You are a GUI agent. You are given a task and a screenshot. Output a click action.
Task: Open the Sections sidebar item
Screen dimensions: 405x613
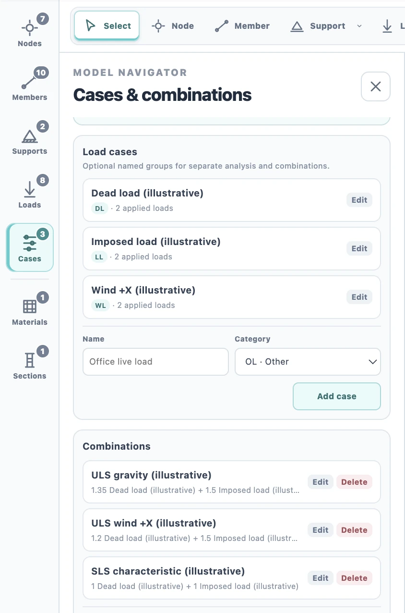pos(30,364)
